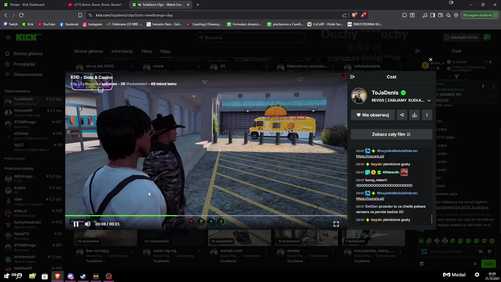This screenshot has width=501, height=282.
Task: Expand ToJaDenis stream title chevron
Action: [429, 100]
